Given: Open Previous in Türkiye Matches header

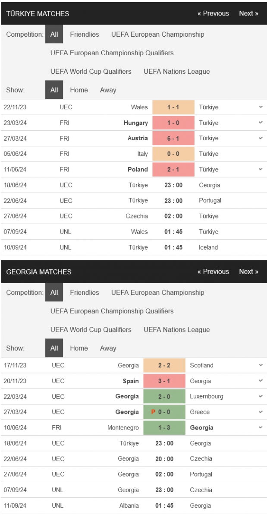Looking at the screenshot, I should point(213,13).
